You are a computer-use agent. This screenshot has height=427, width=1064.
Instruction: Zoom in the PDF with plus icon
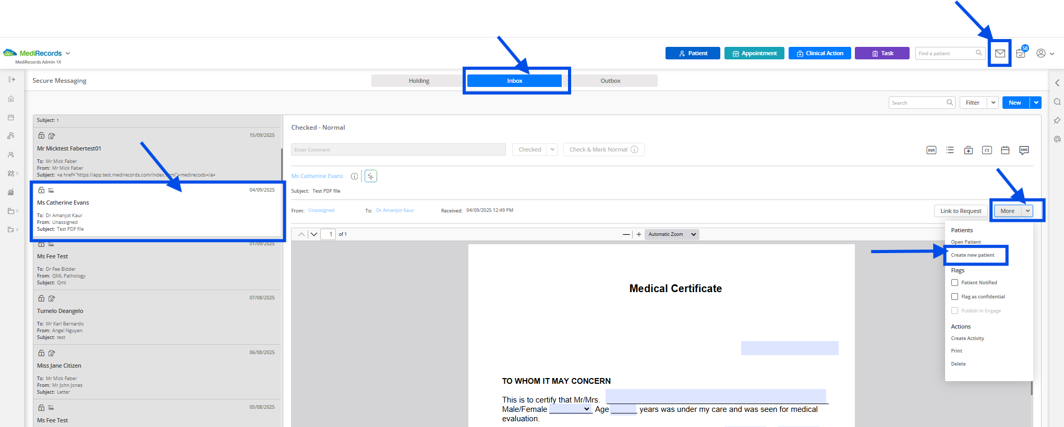[x=639, y=234]
